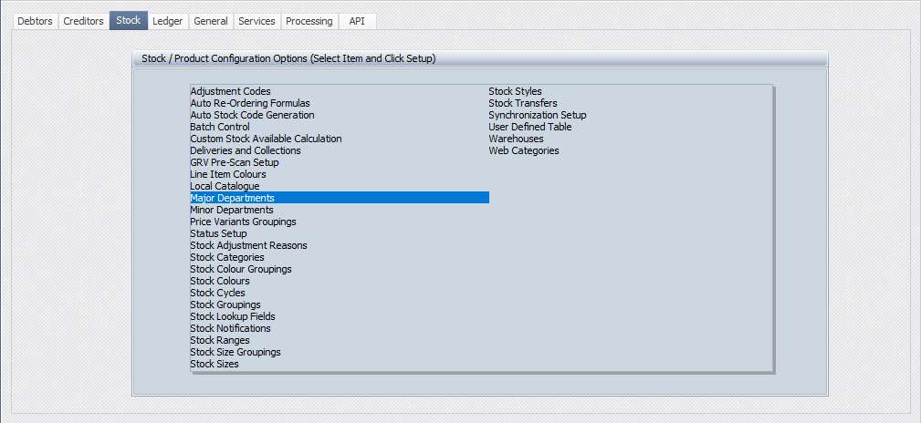
Task: Choose Auto Re-Ordering Formulas option
Action: coord(249,103)
